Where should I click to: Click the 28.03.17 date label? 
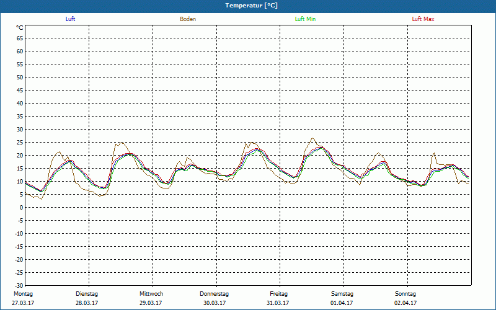point(87,303)
